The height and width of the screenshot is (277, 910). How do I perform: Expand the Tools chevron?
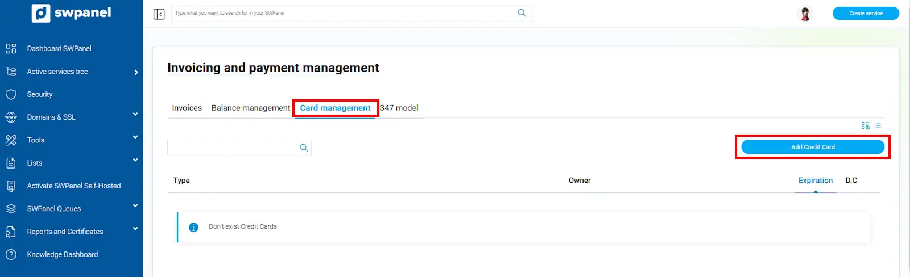[x=135, y=137]
